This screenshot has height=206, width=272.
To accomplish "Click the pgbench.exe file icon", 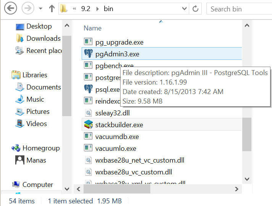I will click(x=88, y=65).
